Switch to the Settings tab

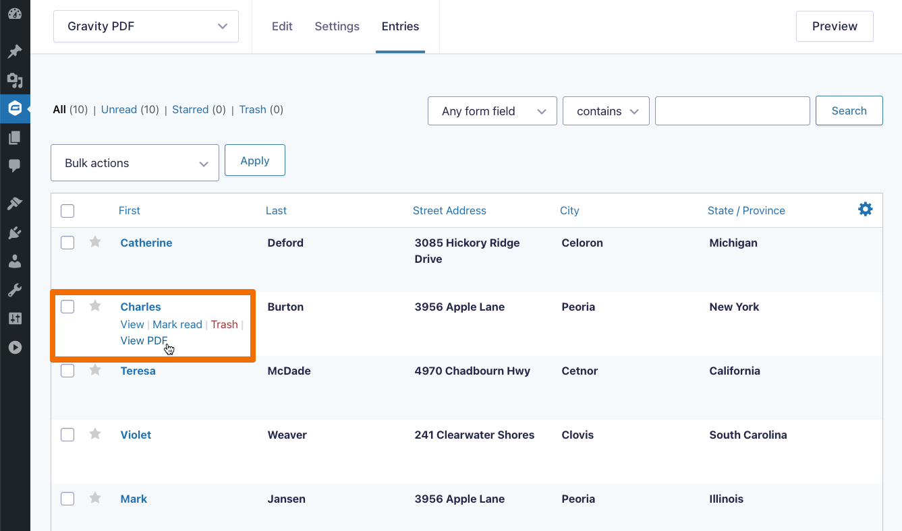pyautogui.click(x=337, y=26)
